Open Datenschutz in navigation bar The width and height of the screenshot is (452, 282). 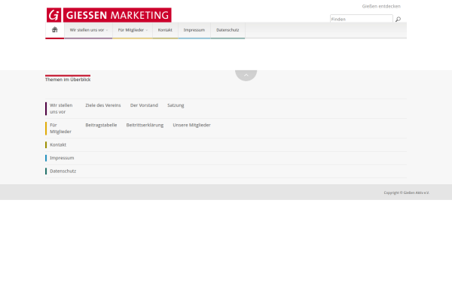(228, 30)
